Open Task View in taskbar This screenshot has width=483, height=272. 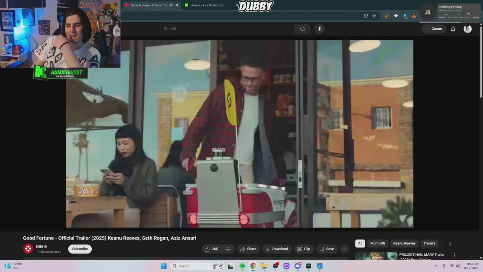click(231, 266)
